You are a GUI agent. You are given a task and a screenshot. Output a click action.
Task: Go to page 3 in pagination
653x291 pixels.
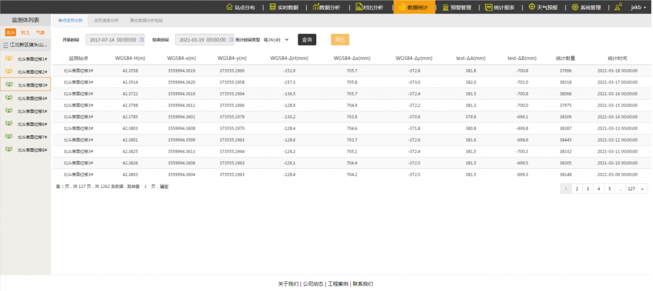588,189
